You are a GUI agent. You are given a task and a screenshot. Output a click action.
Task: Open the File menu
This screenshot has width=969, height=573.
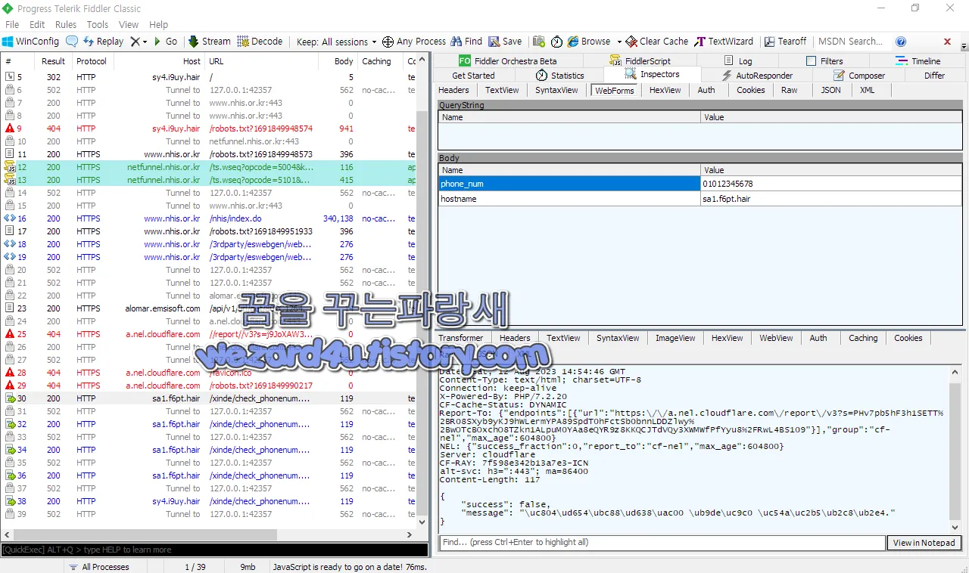11,24
